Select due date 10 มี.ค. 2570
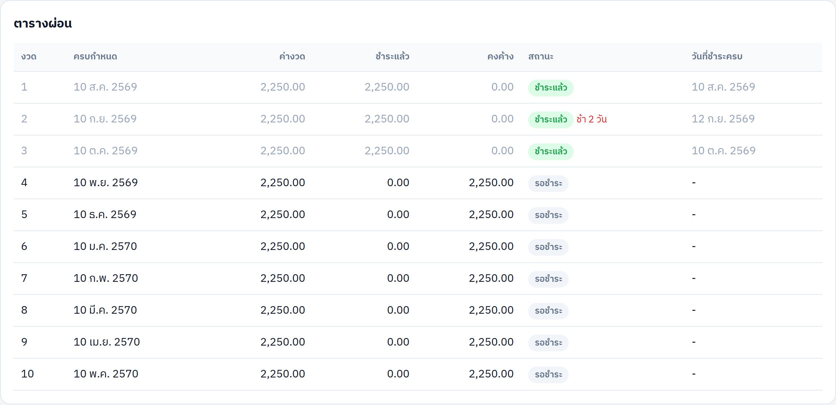Viewport: 836px width, 405px height. [105, 310]
